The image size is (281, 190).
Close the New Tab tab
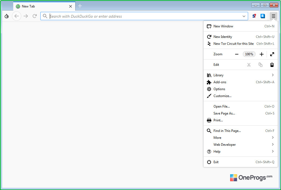(x=71, y=6)
